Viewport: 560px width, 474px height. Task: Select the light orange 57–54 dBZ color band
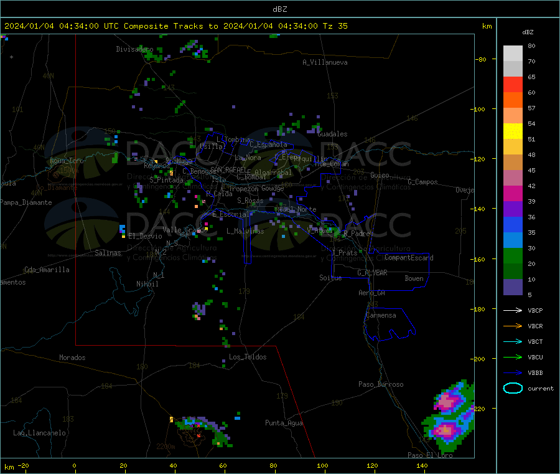[513, 115]
